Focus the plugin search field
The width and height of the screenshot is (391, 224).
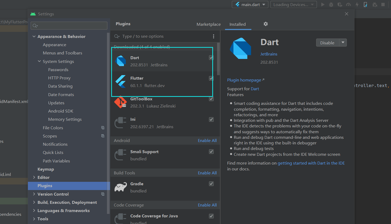pos(165,36)
